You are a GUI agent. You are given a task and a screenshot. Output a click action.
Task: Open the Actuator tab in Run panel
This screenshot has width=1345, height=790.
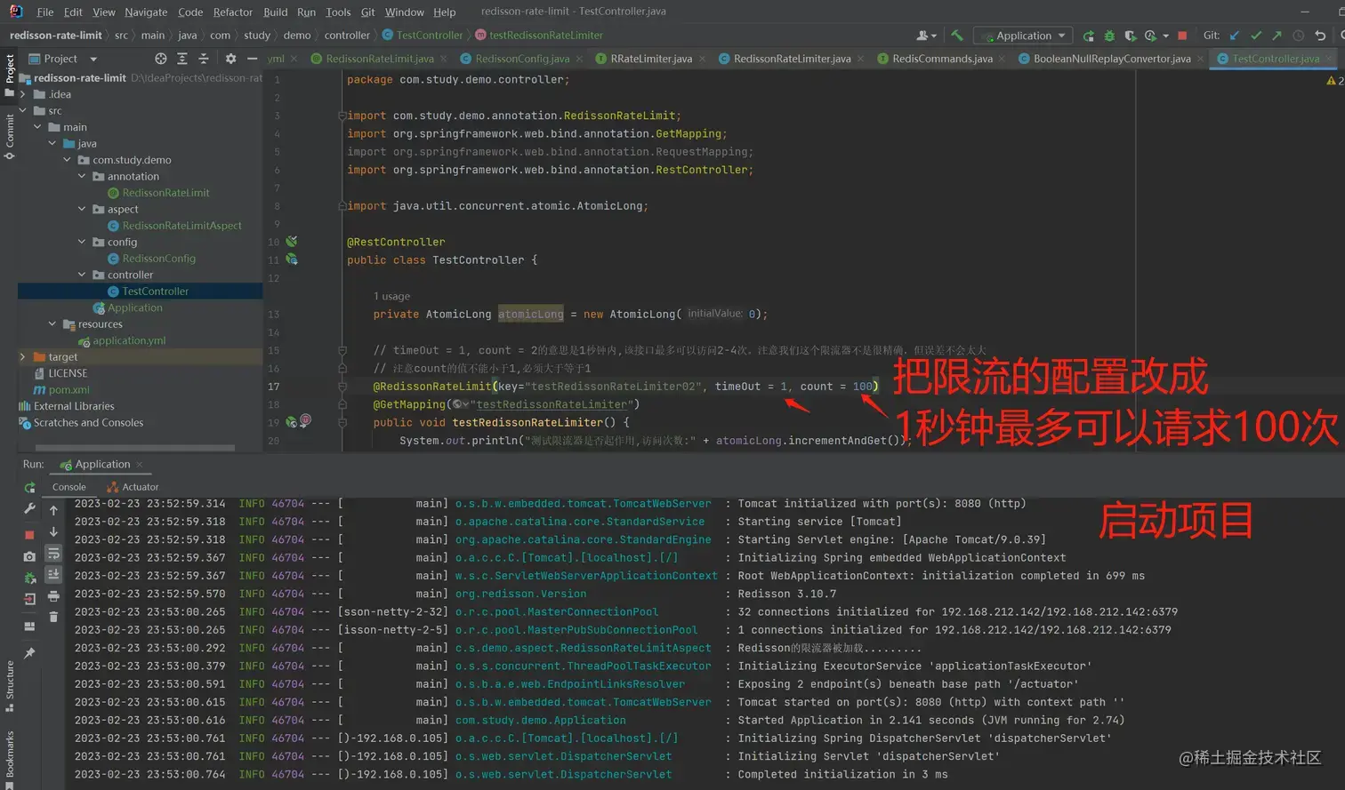point(133,487)
